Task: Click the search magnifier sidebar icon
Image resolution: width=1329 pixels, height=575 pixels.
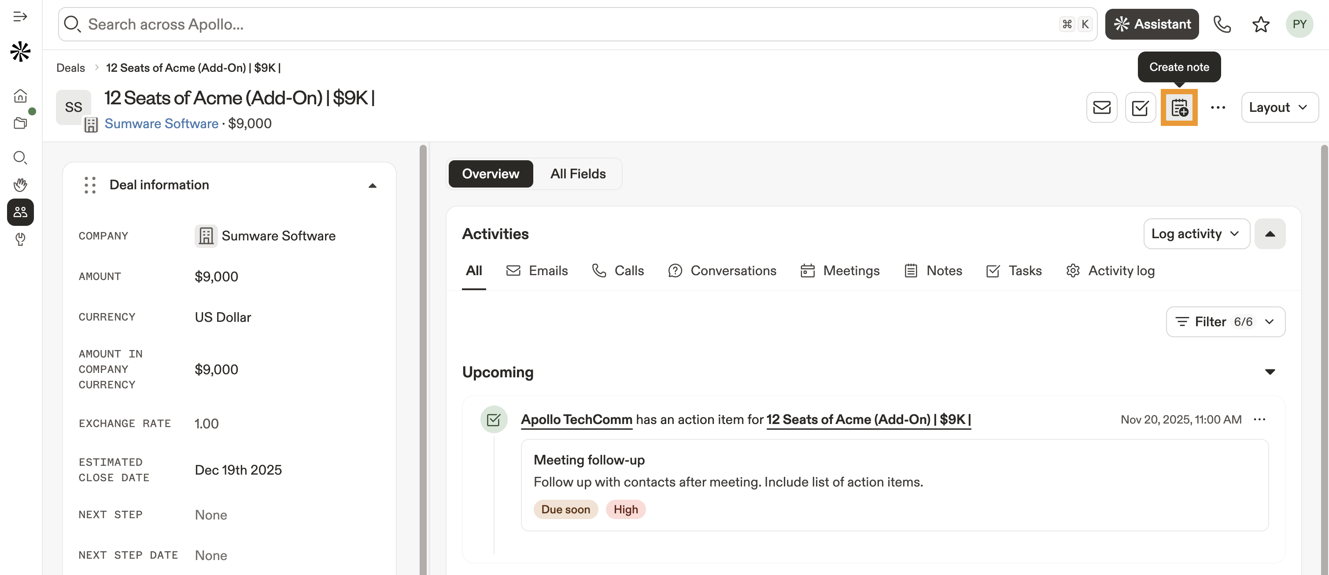Action: coord(20,157)
